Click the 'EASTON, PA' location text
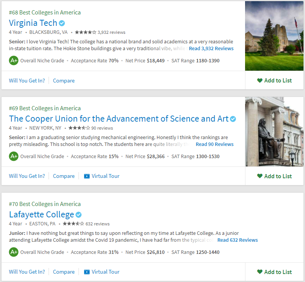 point(42,223)
